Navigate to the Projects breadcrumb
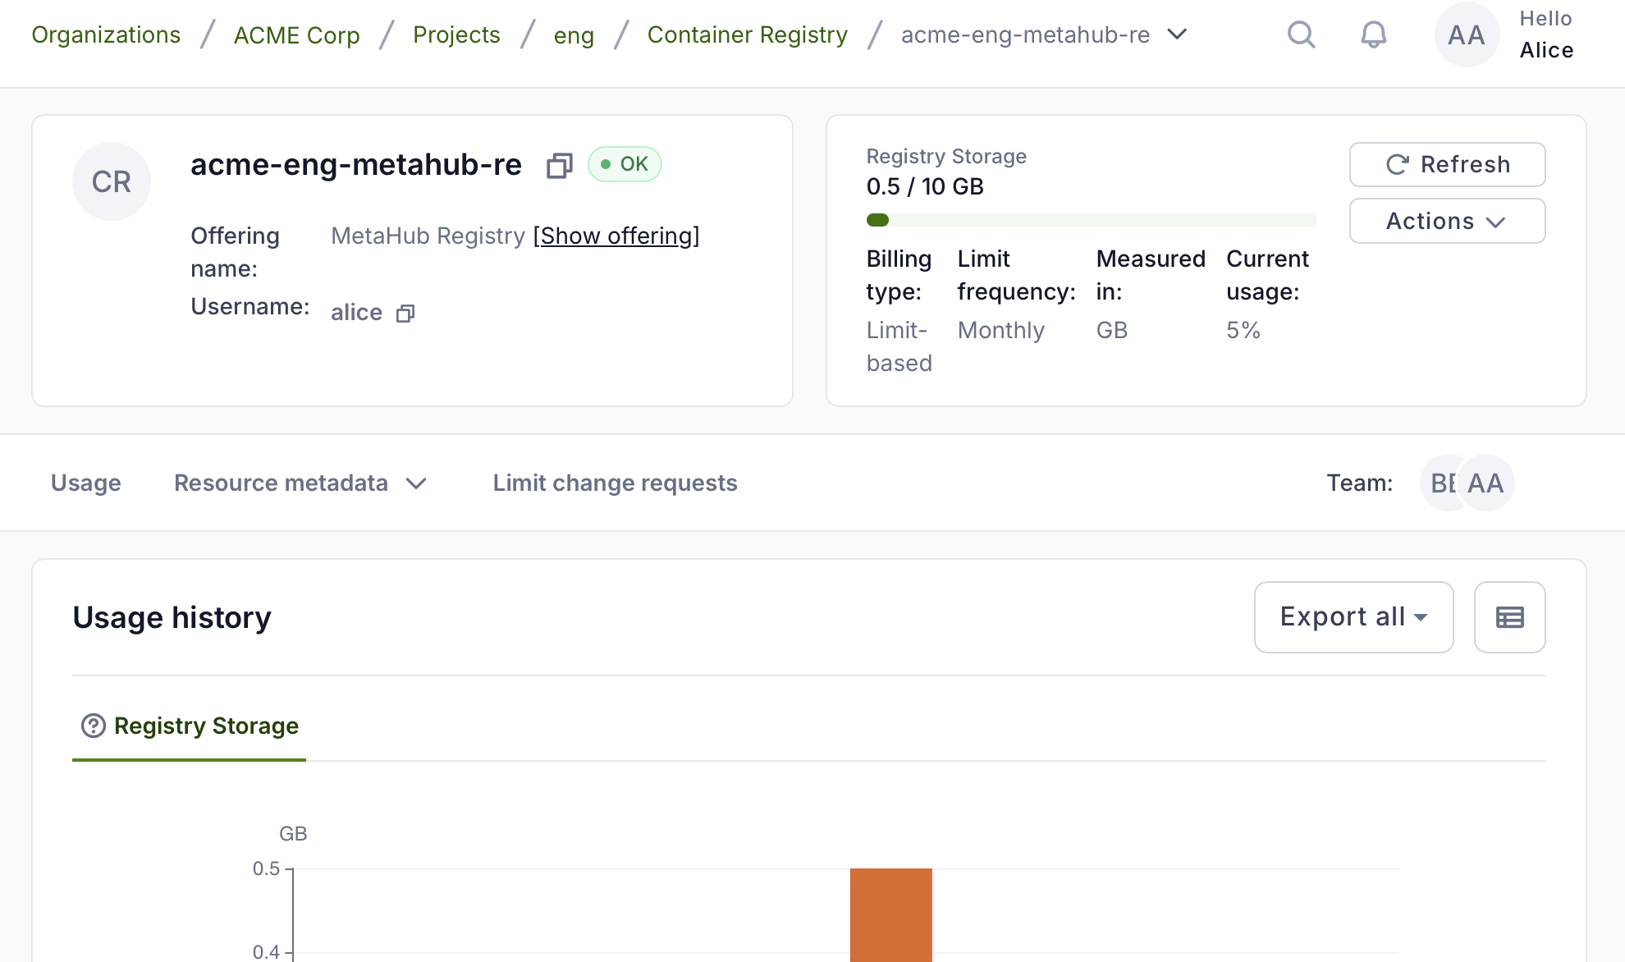Viewport: 1625px width, 962px height. point(457,34)
